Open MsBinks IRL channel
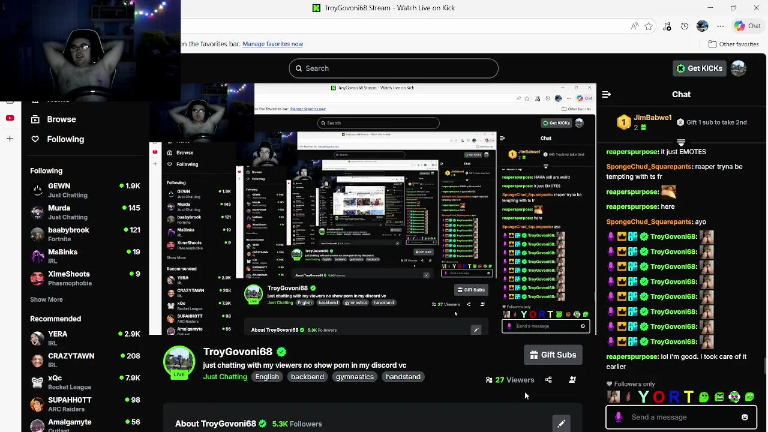 85,256
